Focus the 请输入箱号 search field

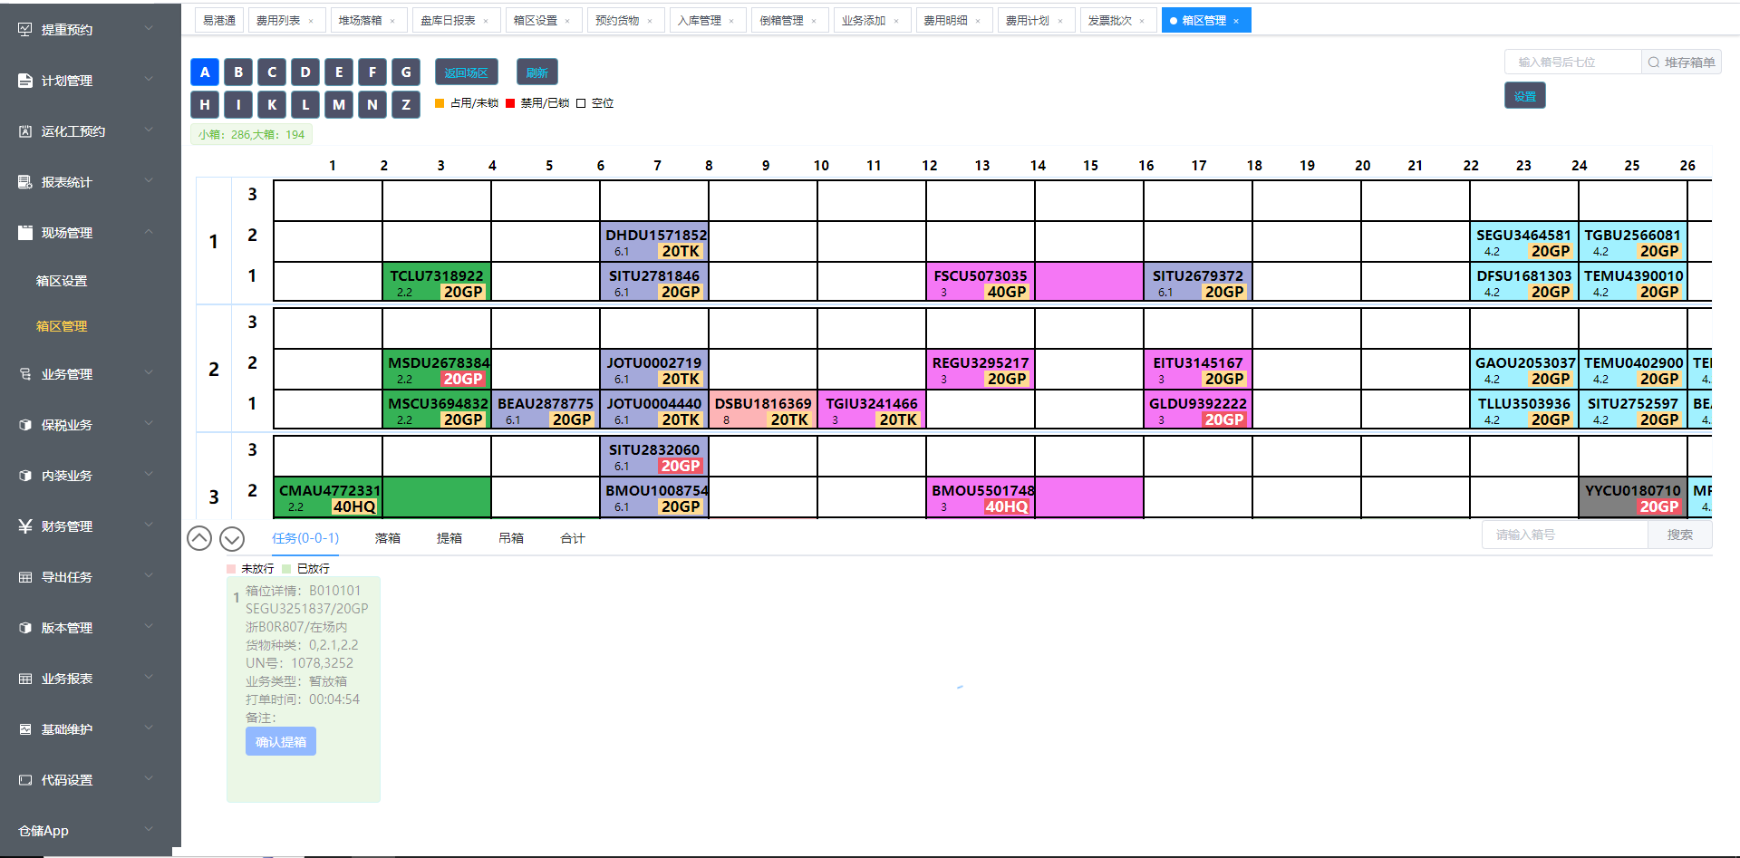click(x=1565, y=535)
